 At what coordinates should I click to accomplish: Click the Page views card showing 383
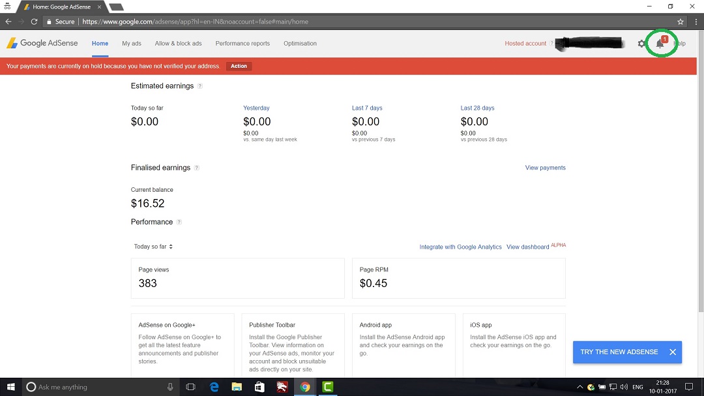(x=238, y=278)
